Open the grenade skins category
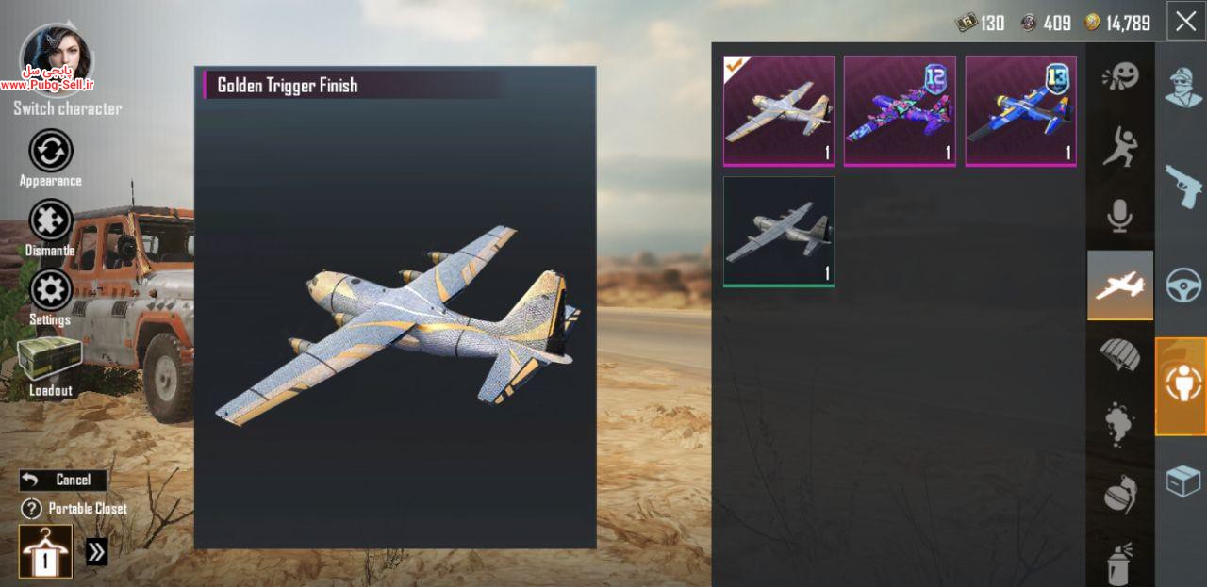 [1120, 493]
